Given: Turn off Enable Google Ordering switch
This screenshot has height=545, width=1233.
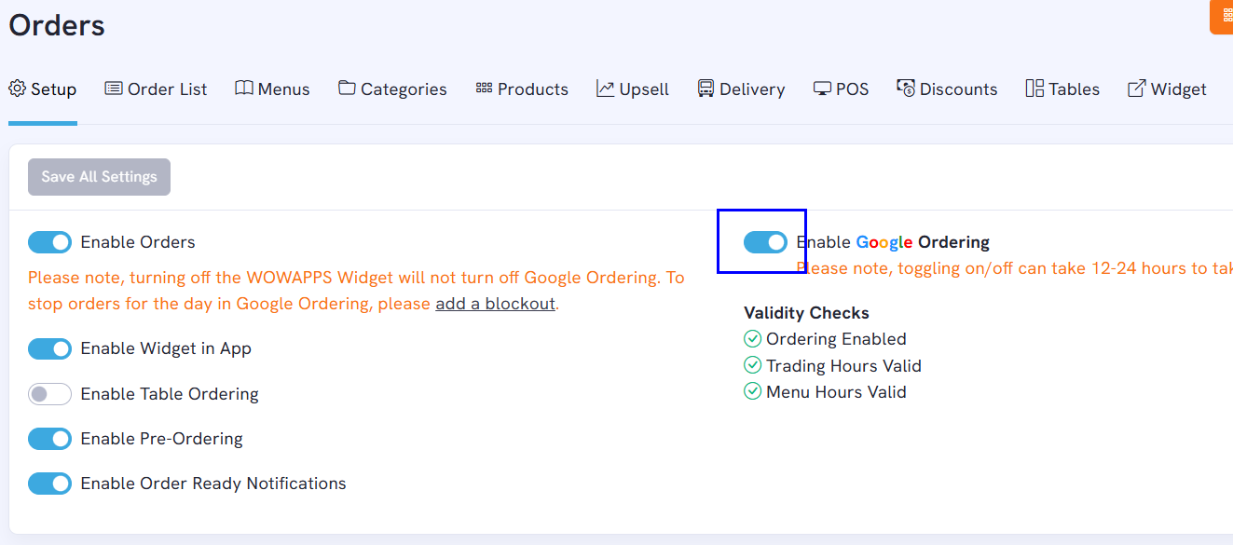Looking at the screenshot, I should coord(765,242).
